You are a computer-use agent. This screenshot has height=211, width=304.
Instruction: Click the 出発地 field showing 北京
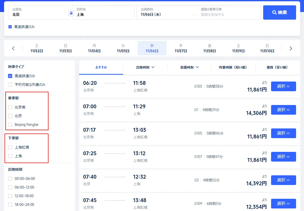[x=40, y=12]
